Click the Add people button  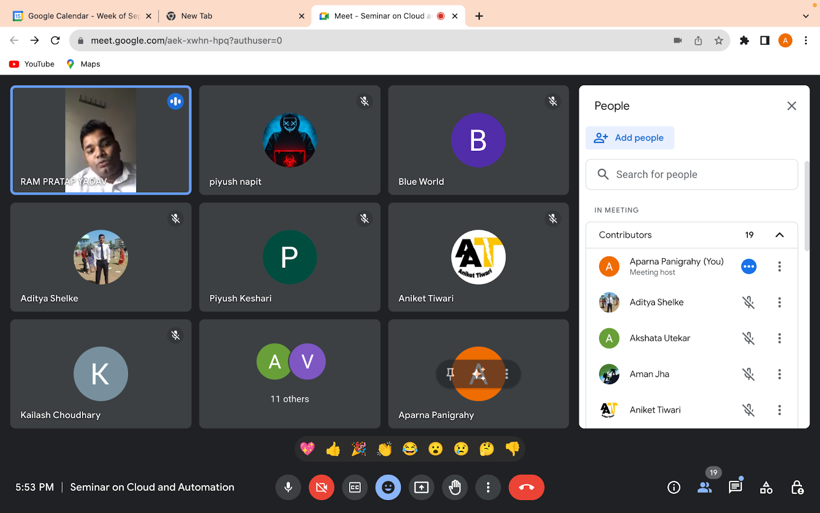(629, 138)
